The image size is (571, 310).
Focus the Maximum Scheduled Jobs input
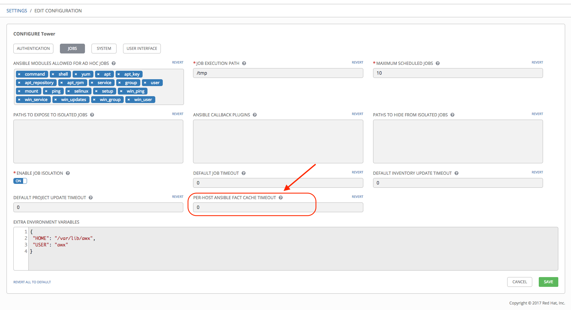click(458, 73)
